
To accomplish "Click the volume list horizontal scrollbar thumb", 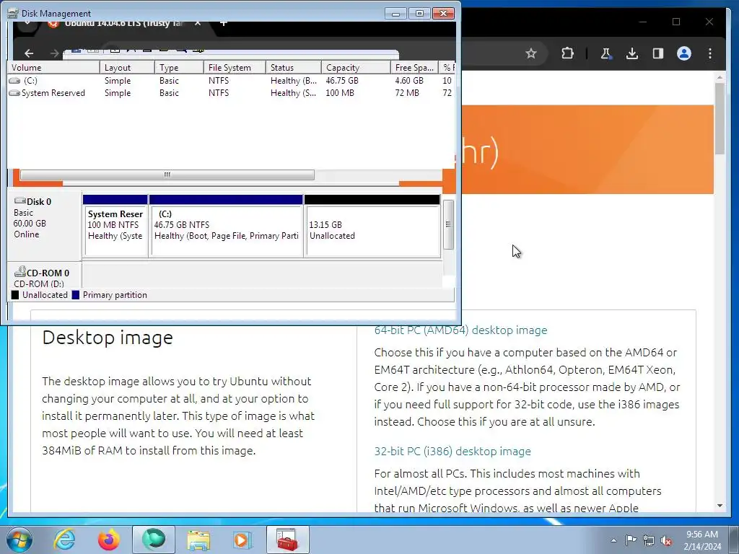I will [167, 175].
